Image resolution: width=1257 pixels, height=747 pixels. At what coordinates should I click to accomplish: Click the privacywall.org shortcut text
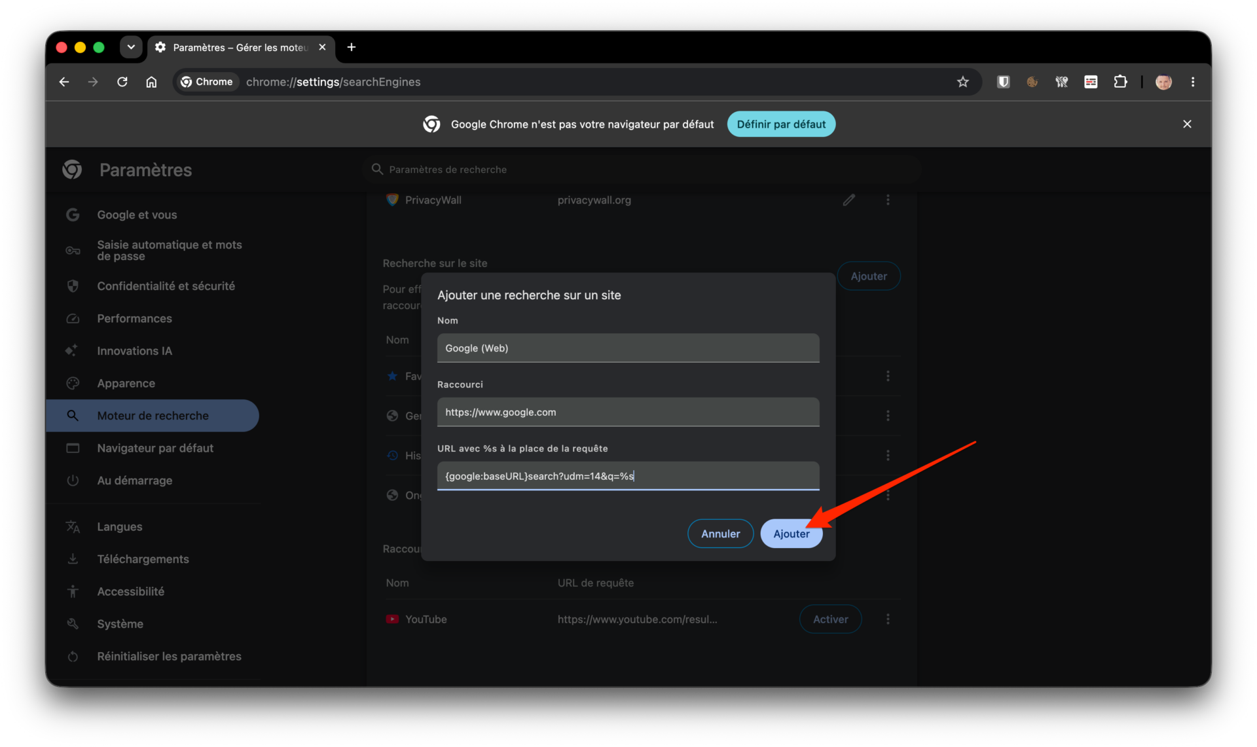click(x=594, y=200)
